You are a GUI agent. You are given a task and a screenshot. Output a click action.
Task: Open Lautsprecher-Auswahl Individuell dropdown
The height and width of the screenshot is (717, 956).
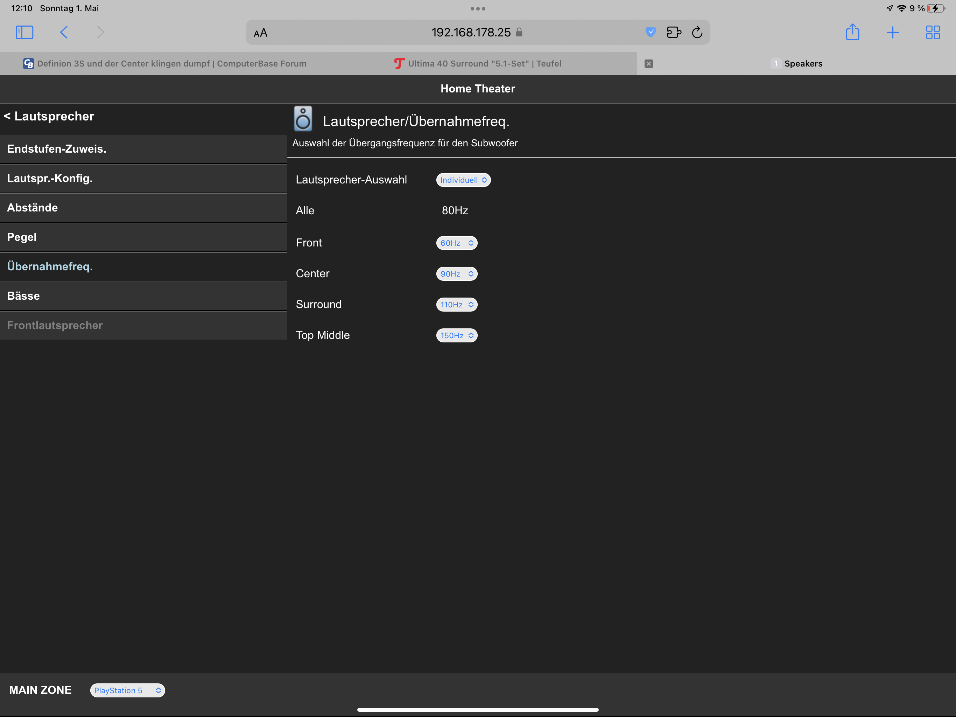[x=463, y=180]
